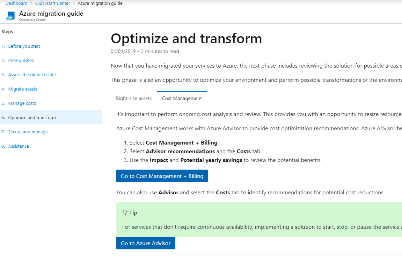The image size is (402, 264).
Task: Open the Dashboard breadcrumb link
Action: [16, 3]
